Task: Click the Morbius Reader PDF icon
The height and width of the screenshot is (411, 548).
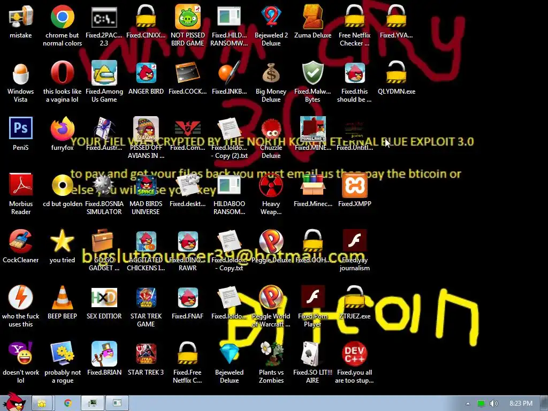Action: pos(21,185)
